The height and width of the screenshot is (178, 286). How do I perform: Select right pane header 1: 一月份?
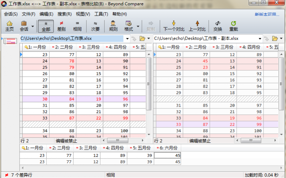tap(170, 47)
